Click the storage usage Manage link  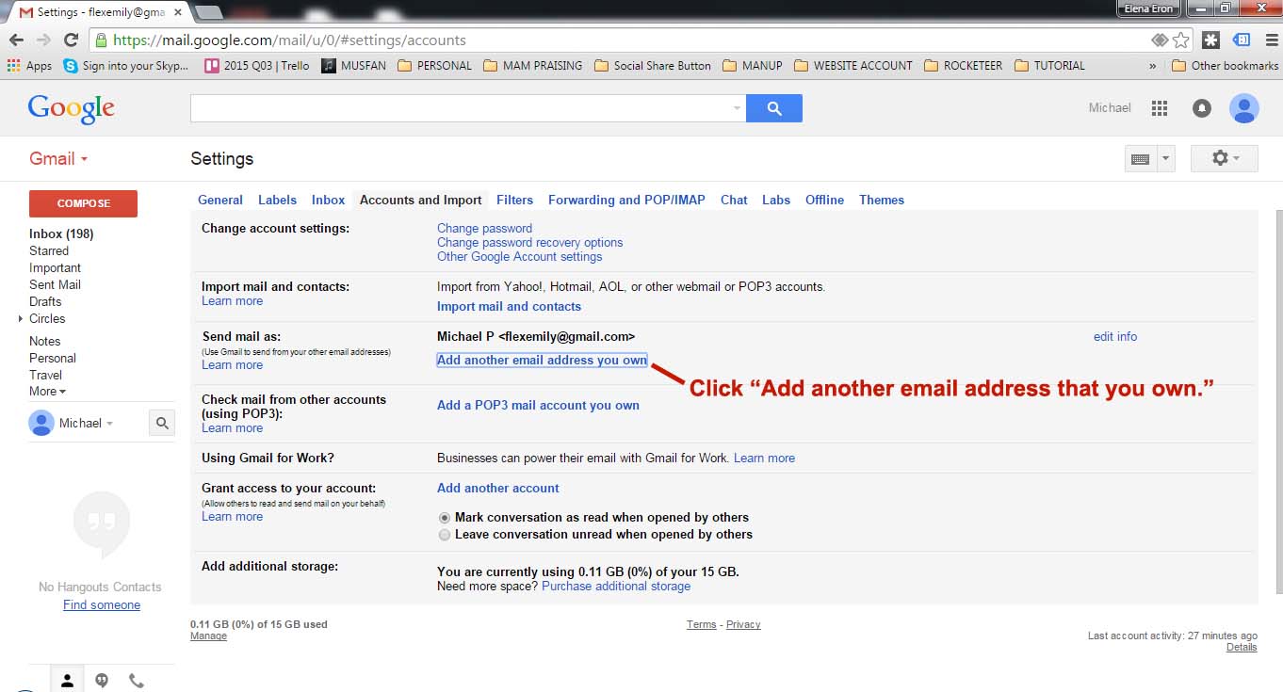pyautogui.click(x=208, y=636)
